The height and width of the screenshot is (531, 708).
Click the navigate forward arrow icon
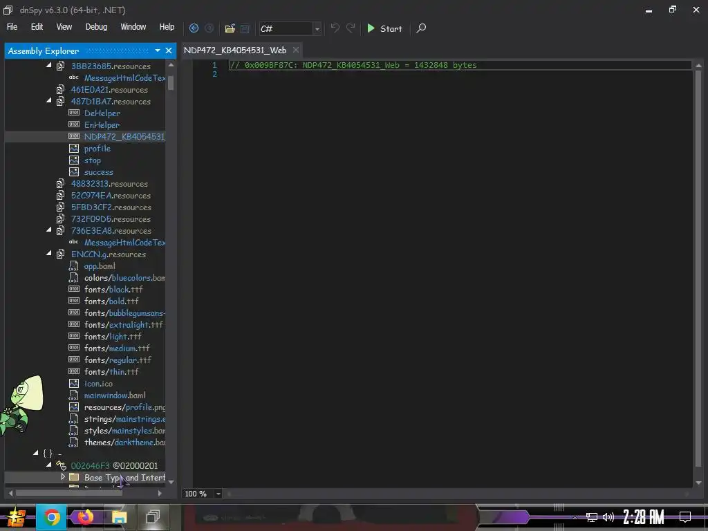tap(209, 28)
